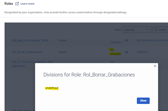The width and height of the screenshot is (168, 111).
Task: Close the Divisions for Role dialog with X
Action: (x=155, y=66)
